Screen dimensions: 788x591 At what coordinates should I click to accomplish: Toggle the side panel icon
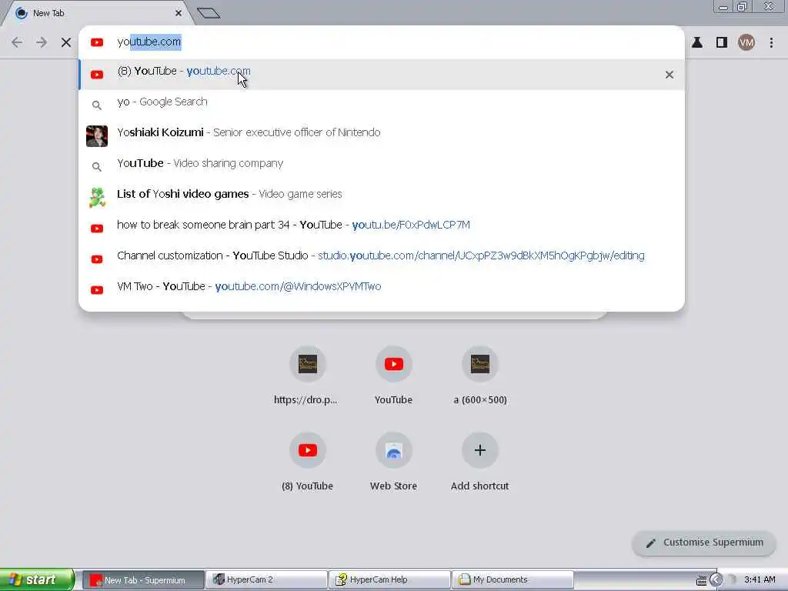[x=722, y=43]
